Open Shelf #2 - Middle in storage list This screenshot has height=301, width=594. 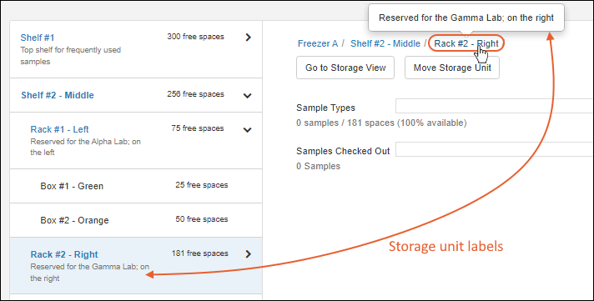58,95
